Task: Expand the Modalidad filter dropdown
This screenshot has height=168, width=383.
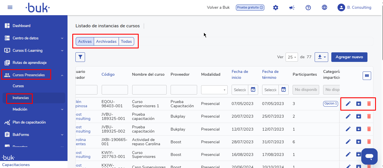Action: [214, 90]
